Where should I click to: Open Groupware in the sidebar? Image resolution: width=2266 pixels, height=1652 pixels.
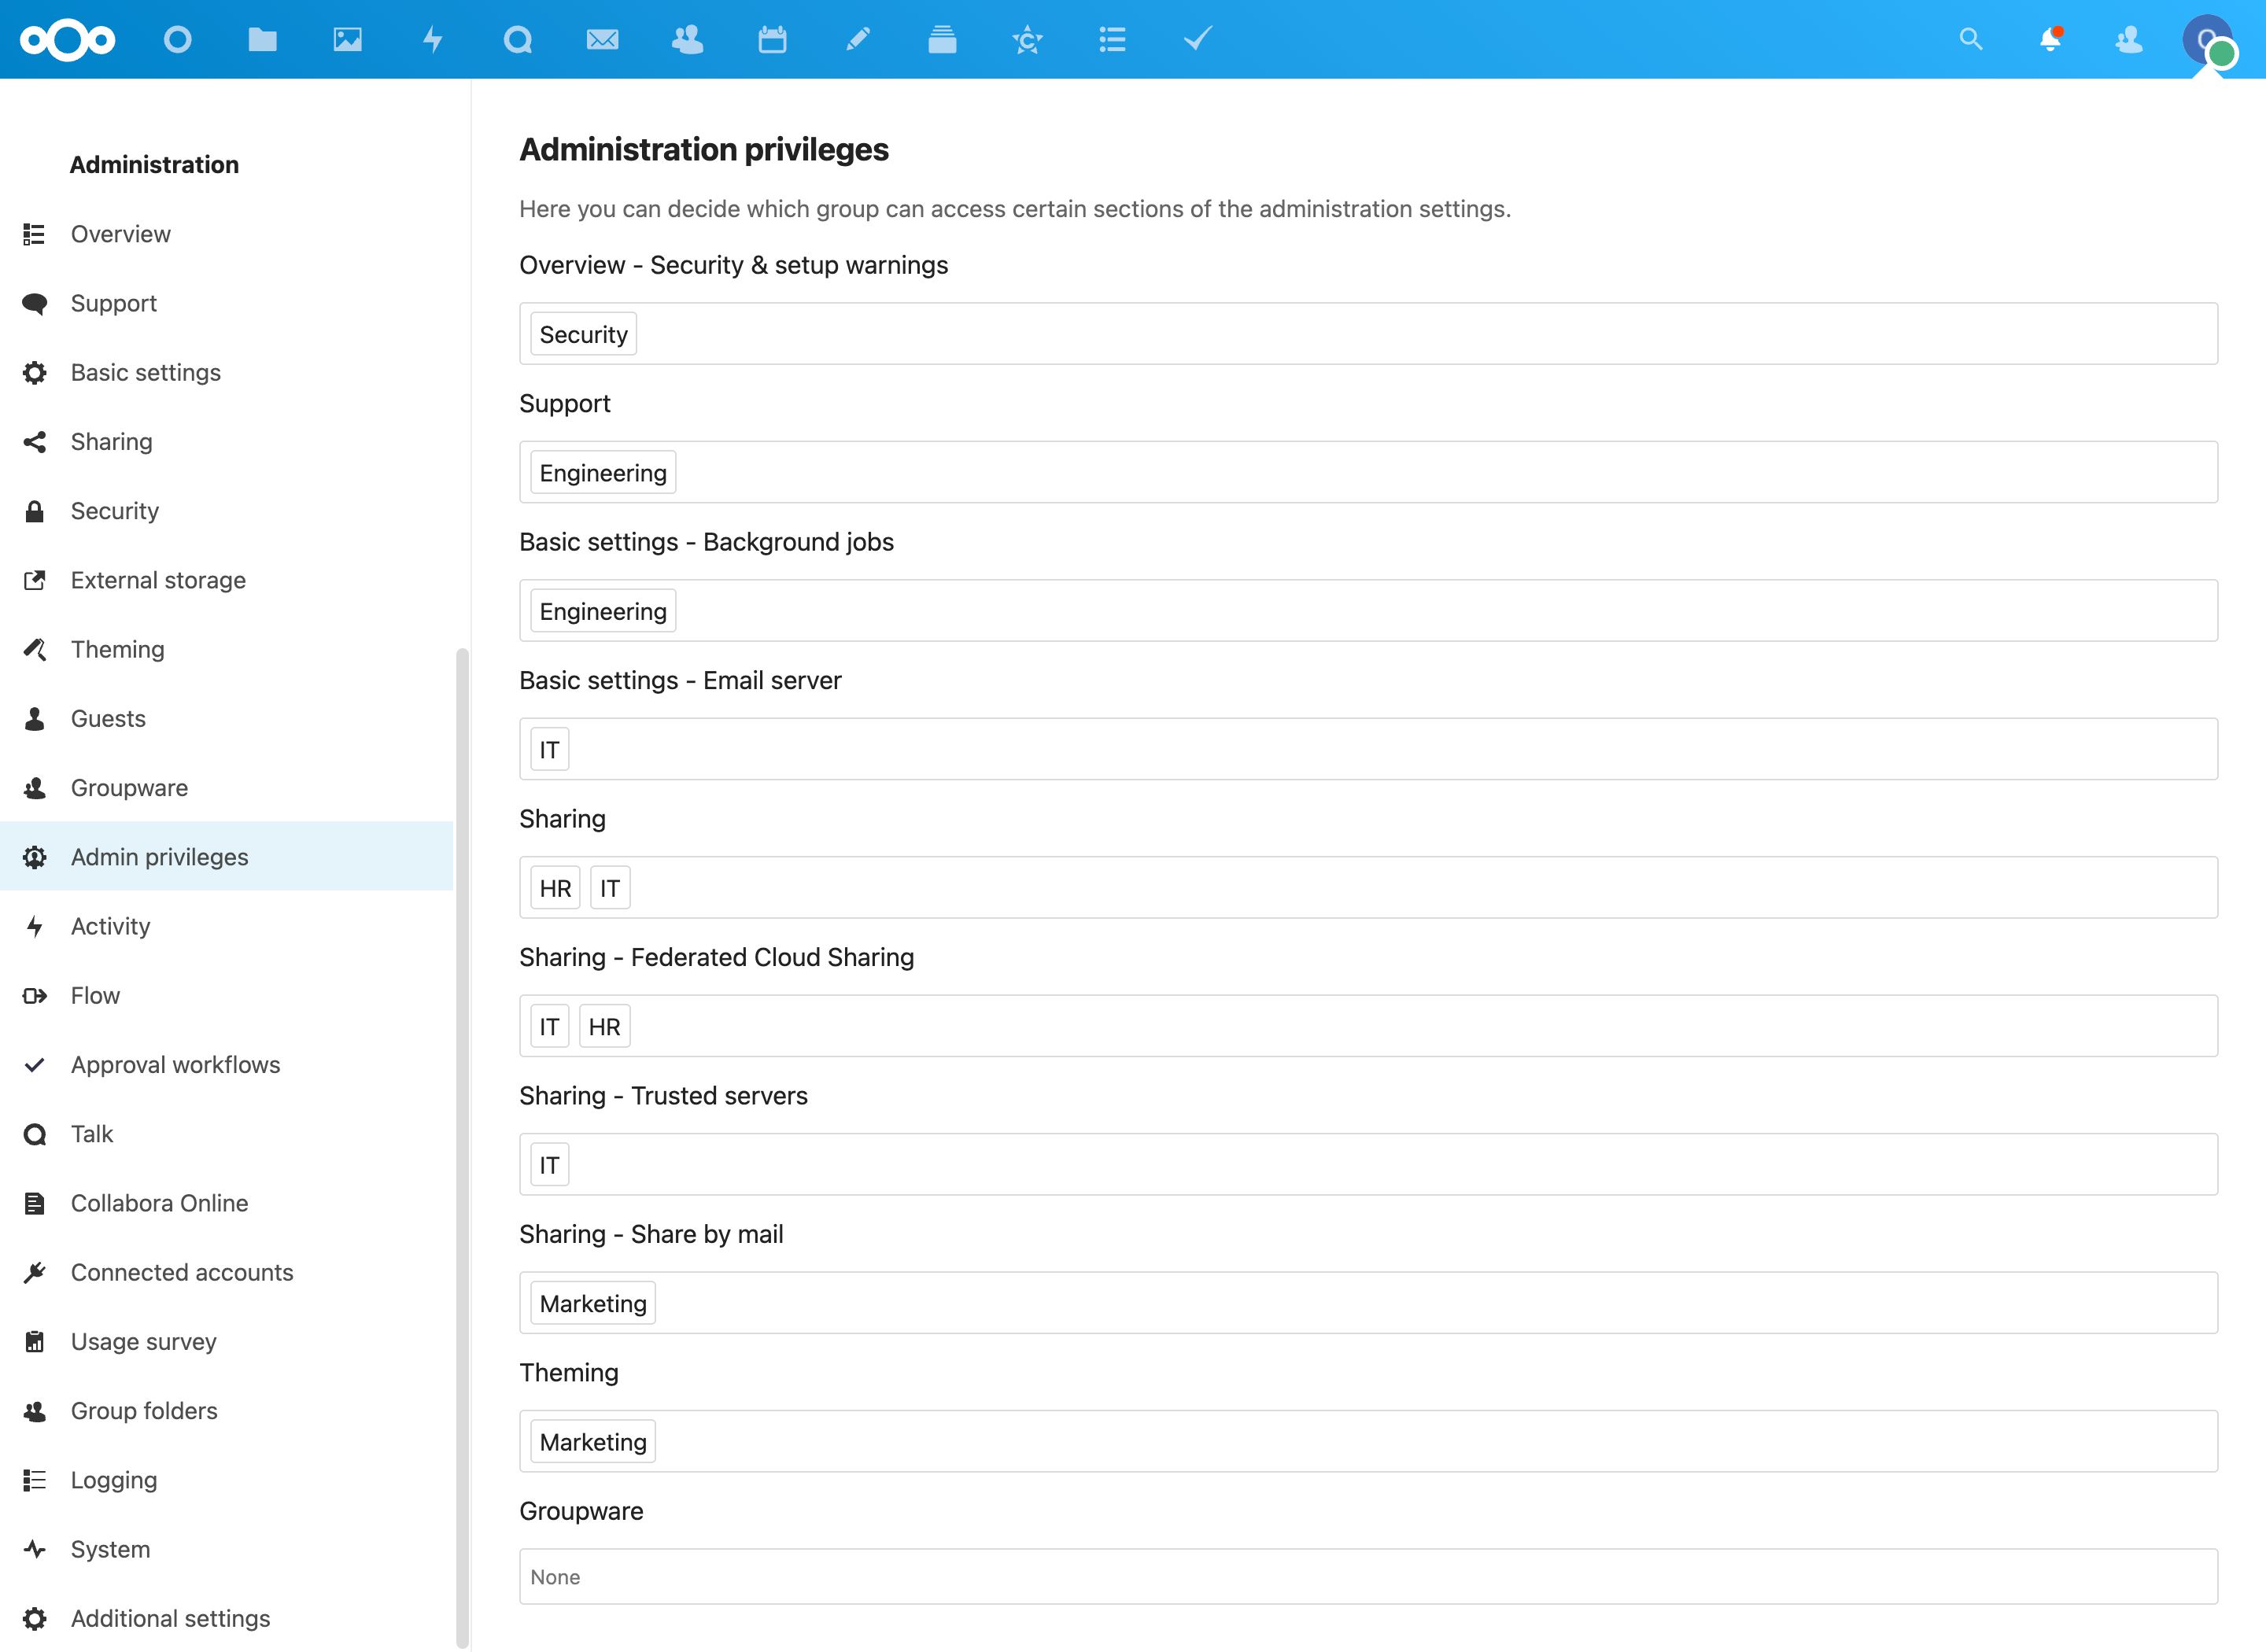point(227,788)
